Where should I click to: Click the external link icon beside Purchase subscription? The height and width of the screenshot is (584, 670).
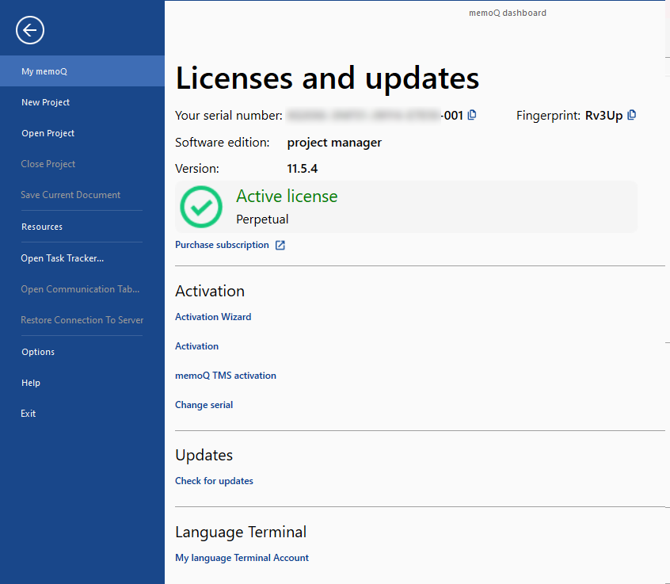pyautogui.click(x=280, y=245)
